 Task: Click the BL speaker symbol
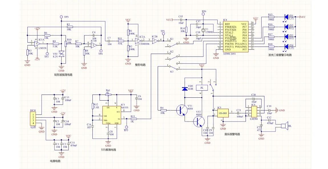click(x=284, y=126)
